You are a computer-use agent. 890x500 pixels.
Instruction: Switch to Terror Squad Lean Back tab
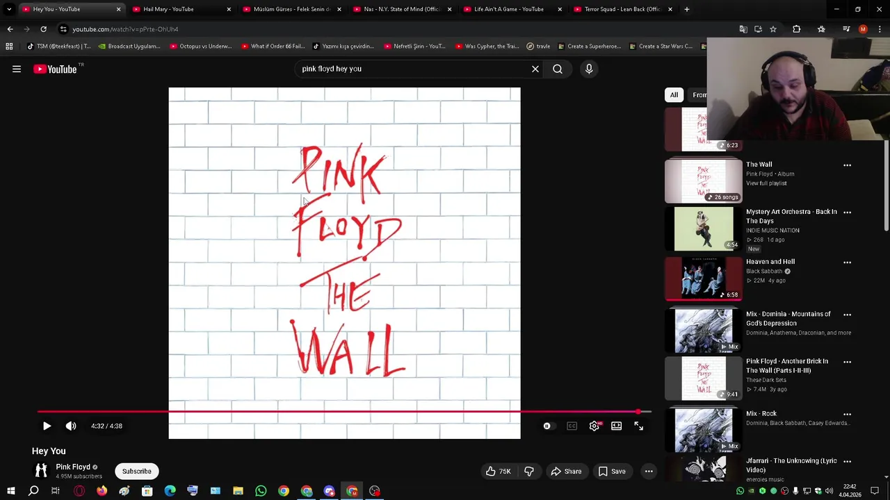coord(622,9)
